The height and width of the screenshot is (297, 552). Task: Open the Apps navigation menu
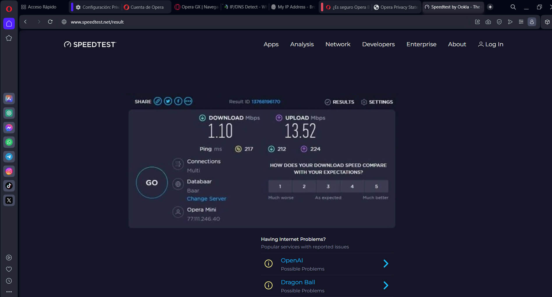pos(271,44)
